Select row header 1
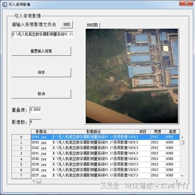195x195 pixels. (21, 143)
